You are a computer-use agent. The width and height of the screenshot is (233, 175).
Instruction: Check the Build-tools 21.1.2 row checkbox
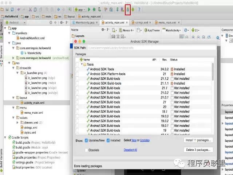tap(77, 79)
